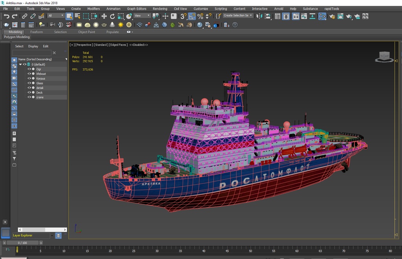Click the Sun light icon
This screenshot has width=402, height=259.
[121, 25]
